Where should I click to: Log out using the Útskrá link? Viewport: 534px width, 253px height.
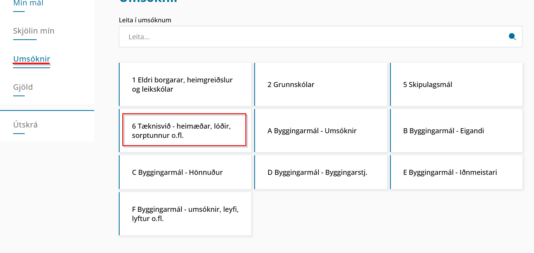click(x=25, y=125)
